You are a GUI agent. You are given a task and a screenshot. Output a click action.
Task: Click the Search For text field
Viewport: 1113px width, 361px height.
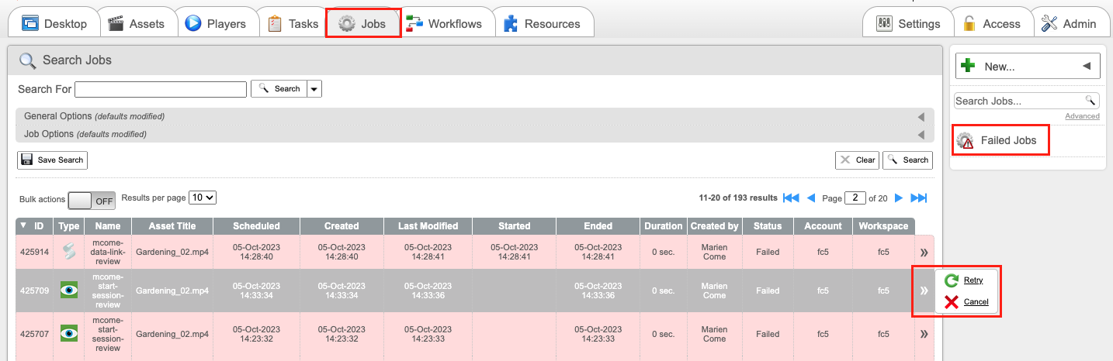(x=161, y=89)
